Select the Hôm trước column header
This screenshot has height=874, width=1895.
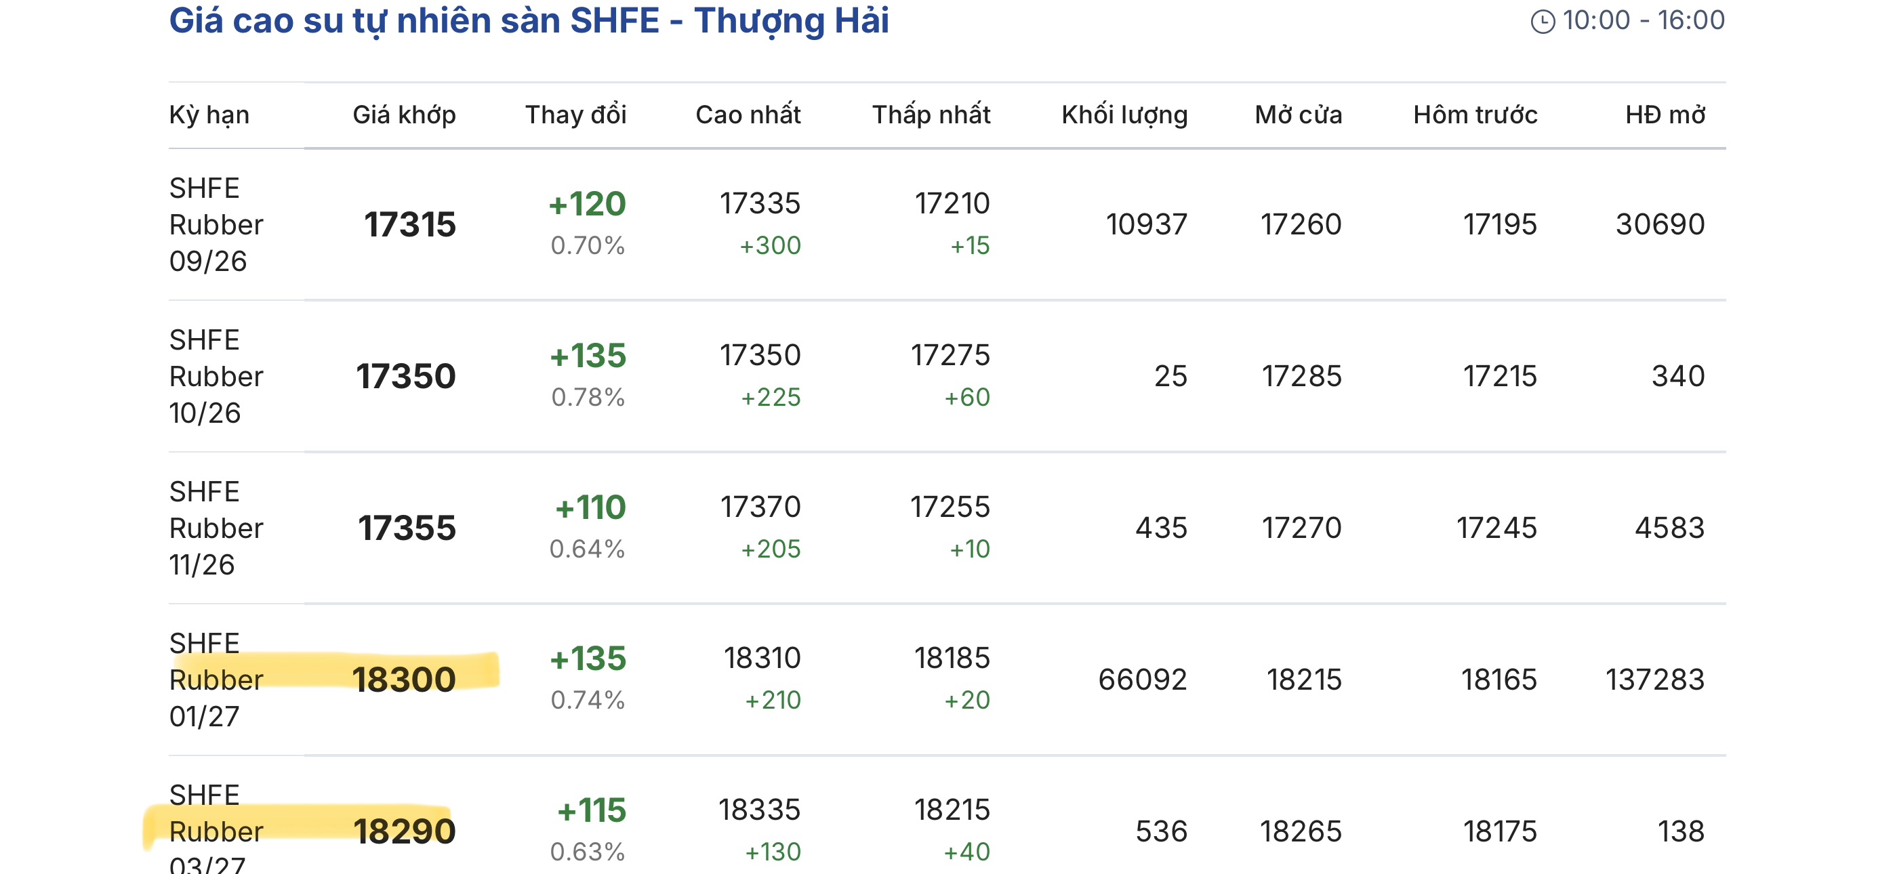pyautogui.click(x=1475, y=115)
